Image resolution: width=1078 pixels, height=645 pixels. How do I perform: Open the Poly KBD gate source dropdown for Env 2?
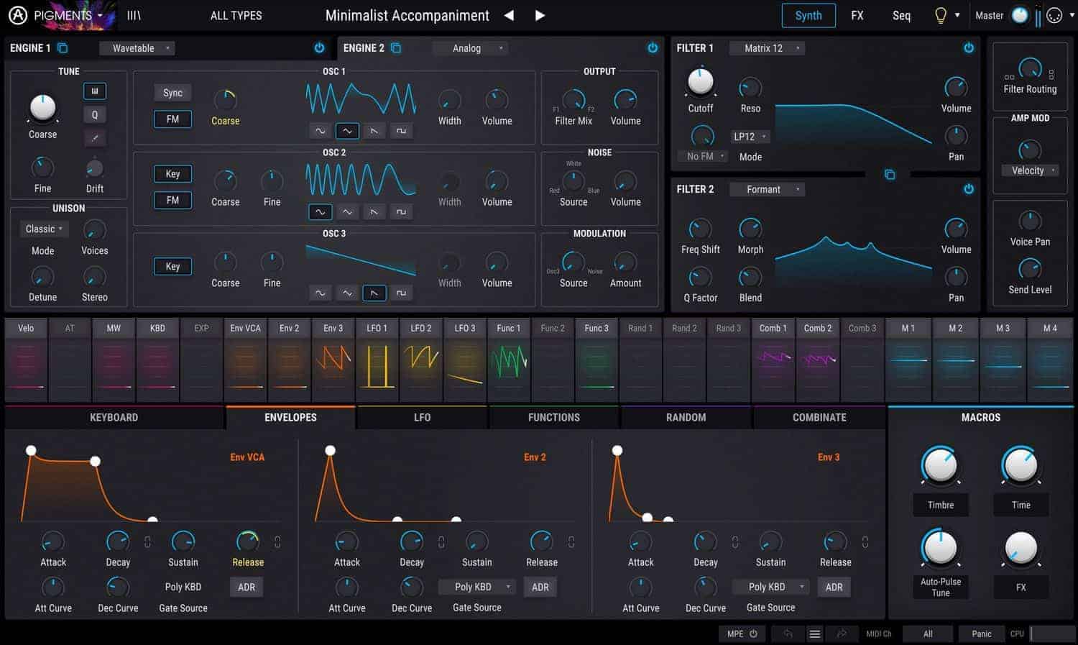[476, 586]
